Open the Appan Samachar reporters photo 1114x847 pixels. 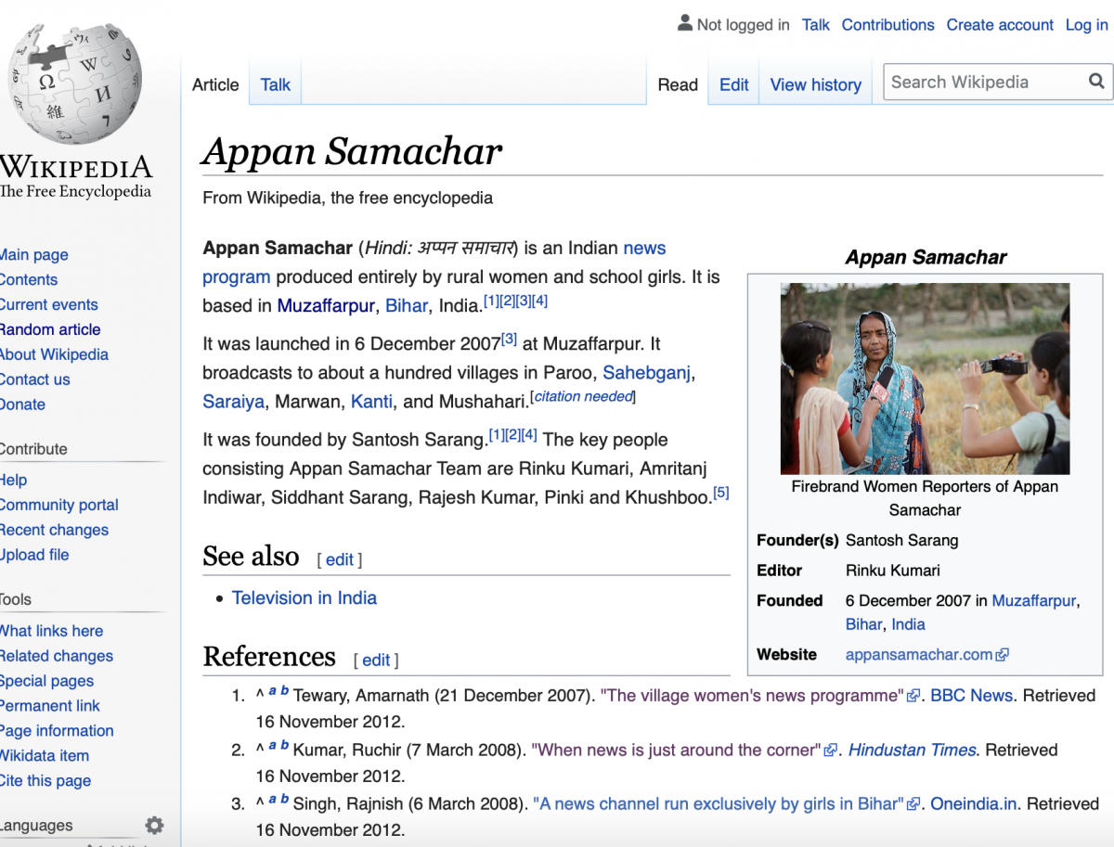925,379
